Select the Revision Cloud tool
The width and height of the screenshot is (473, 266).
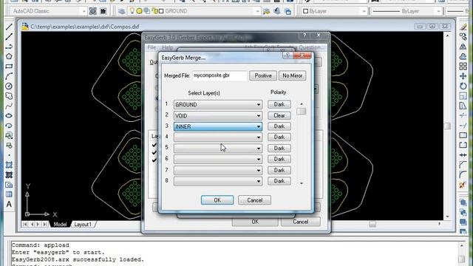[x=9, y=96]
